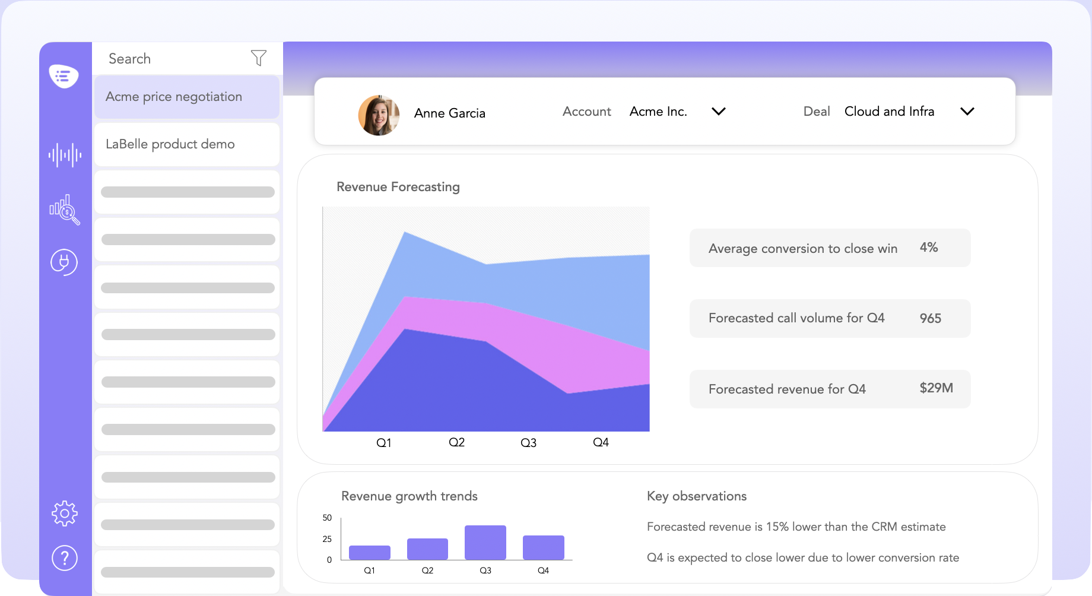Select the Acme price negotiation conversation
This screenshot has height=596, width=1092.
tap(174, 96)
